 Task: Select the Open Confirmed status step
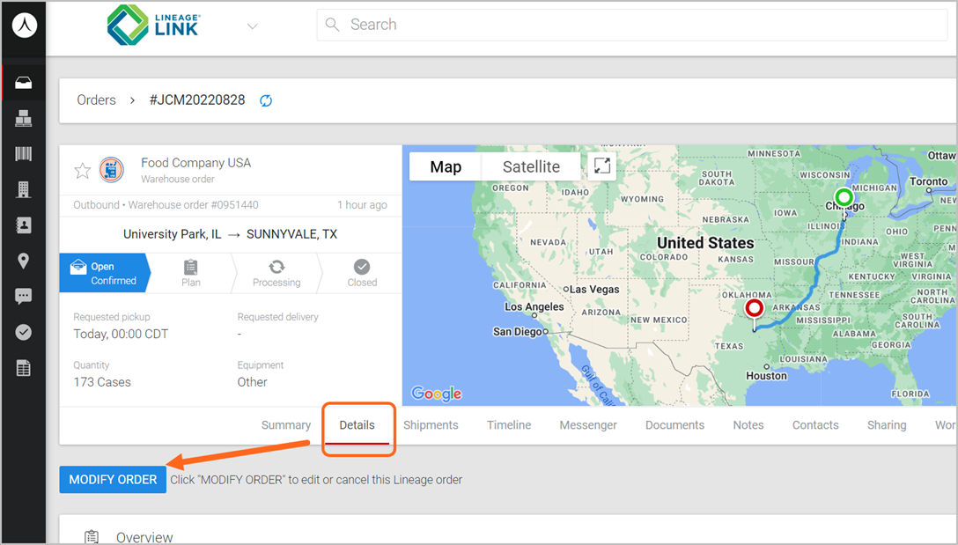[x=104, y=273]
